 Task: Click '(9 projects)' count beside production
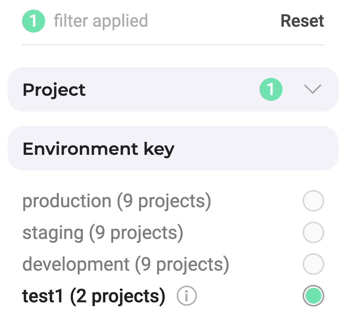(x=164, y=201)
